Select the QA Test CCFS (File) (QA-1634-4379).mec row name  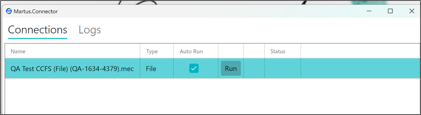pos(72,69)
